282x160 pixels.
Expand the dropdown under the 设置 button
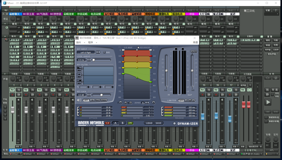pyautogui.click(x=271, y=14)
